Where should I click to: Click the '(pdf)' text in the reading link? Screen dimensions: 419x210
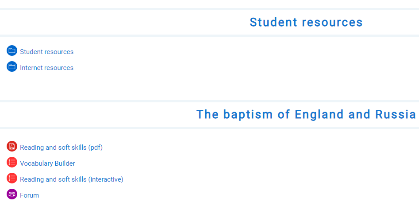[95, 148]
